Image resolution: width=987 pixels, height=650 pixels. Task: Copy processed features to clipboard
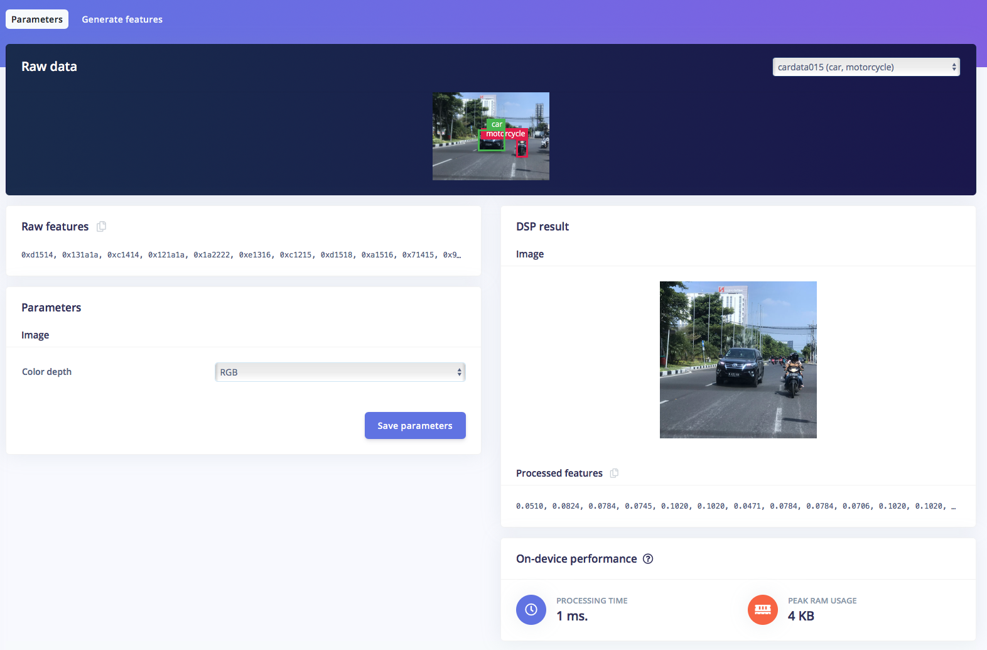[x=614, y=474]
